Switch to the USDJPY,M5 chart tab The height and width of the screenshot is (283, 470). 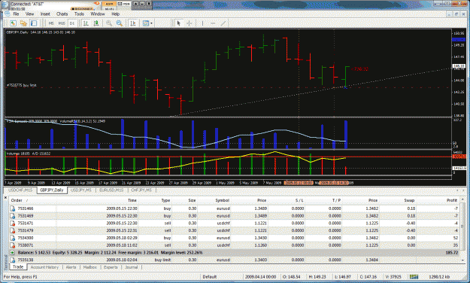pyautogui.click(x=81, y=190)
